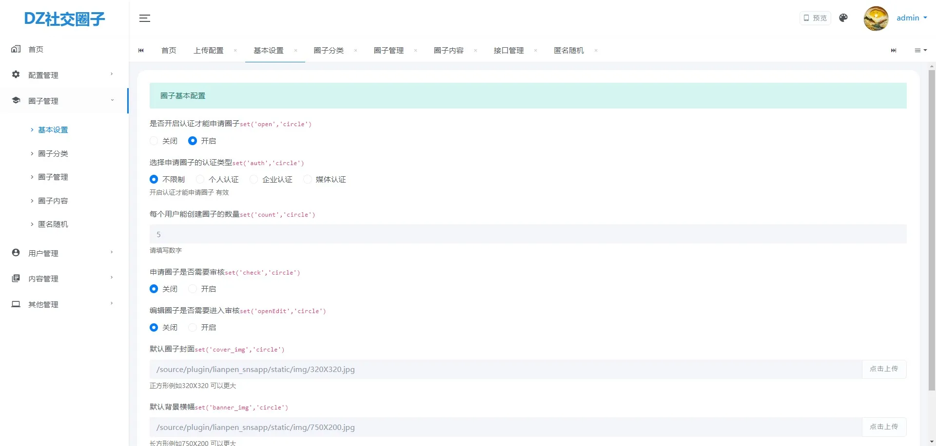Open the theme palette color picker
936x446 pixels.
[843, 18]
